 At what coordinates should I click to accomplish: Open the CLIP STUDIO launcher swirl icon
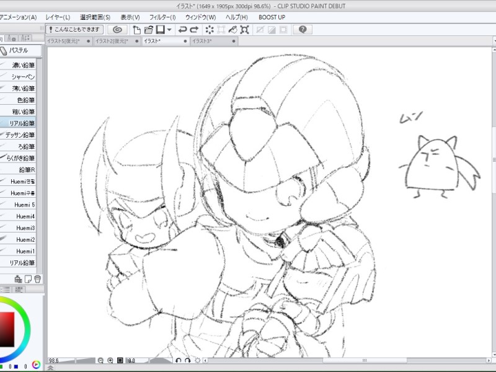coord(117,30)
